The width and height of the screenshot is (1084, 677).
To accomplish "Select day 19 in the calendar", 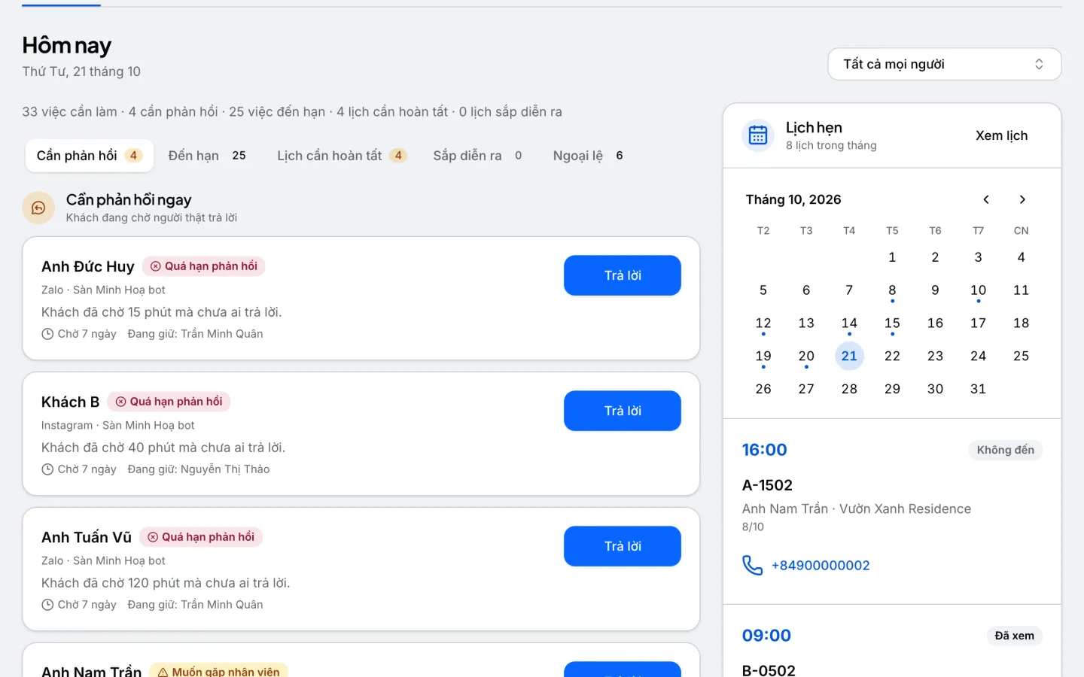I will (x=763, y=357).
